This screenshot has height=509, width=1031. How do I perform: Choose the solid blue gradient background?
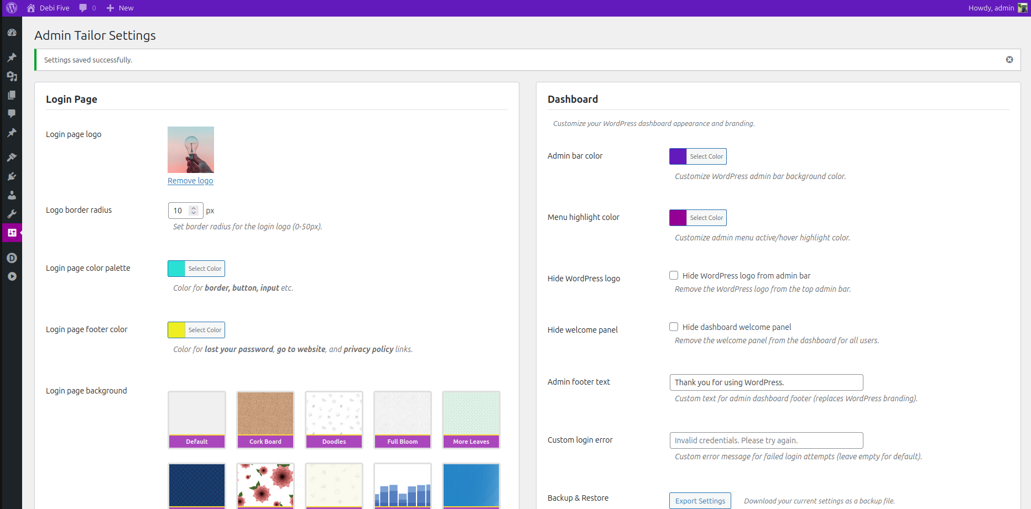471,486
